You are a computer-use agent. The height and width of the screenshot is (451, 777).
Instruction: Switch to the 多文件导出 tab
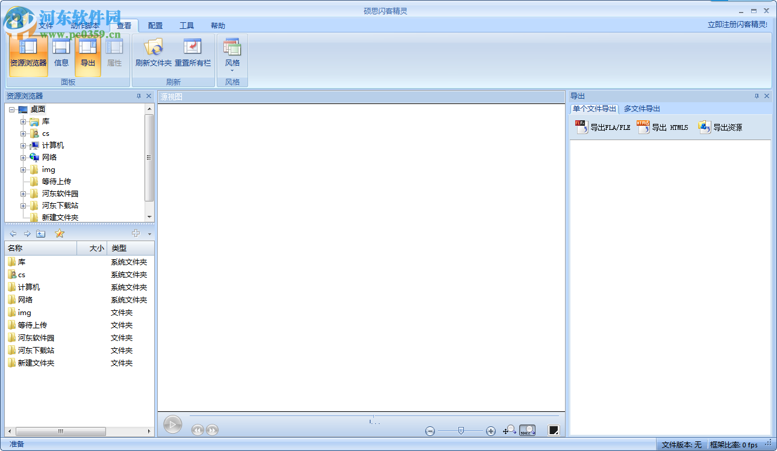tap(642, 109)
